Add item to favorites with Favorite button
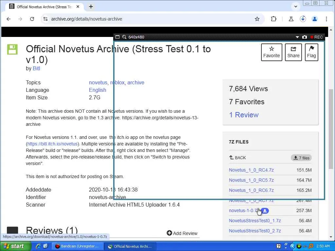Screen dimensions: 335x251 [x=272, y=52]
